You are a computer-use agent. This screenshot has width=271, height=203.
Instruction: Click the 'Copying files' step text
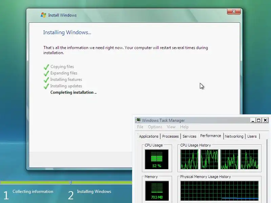pos(62,67)
